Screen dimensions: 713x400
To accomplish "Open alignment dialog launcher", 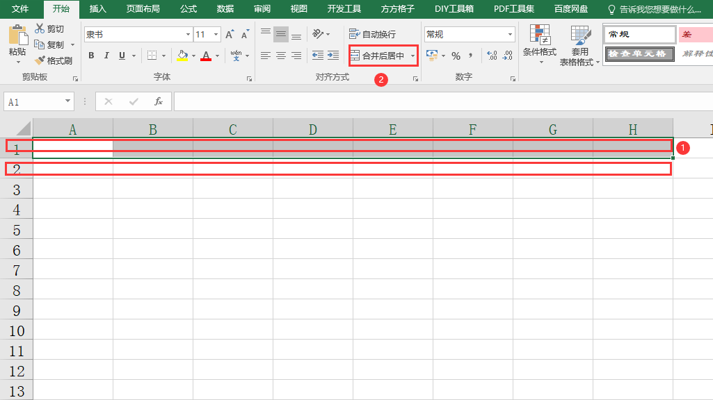I will tap(415, 78).
